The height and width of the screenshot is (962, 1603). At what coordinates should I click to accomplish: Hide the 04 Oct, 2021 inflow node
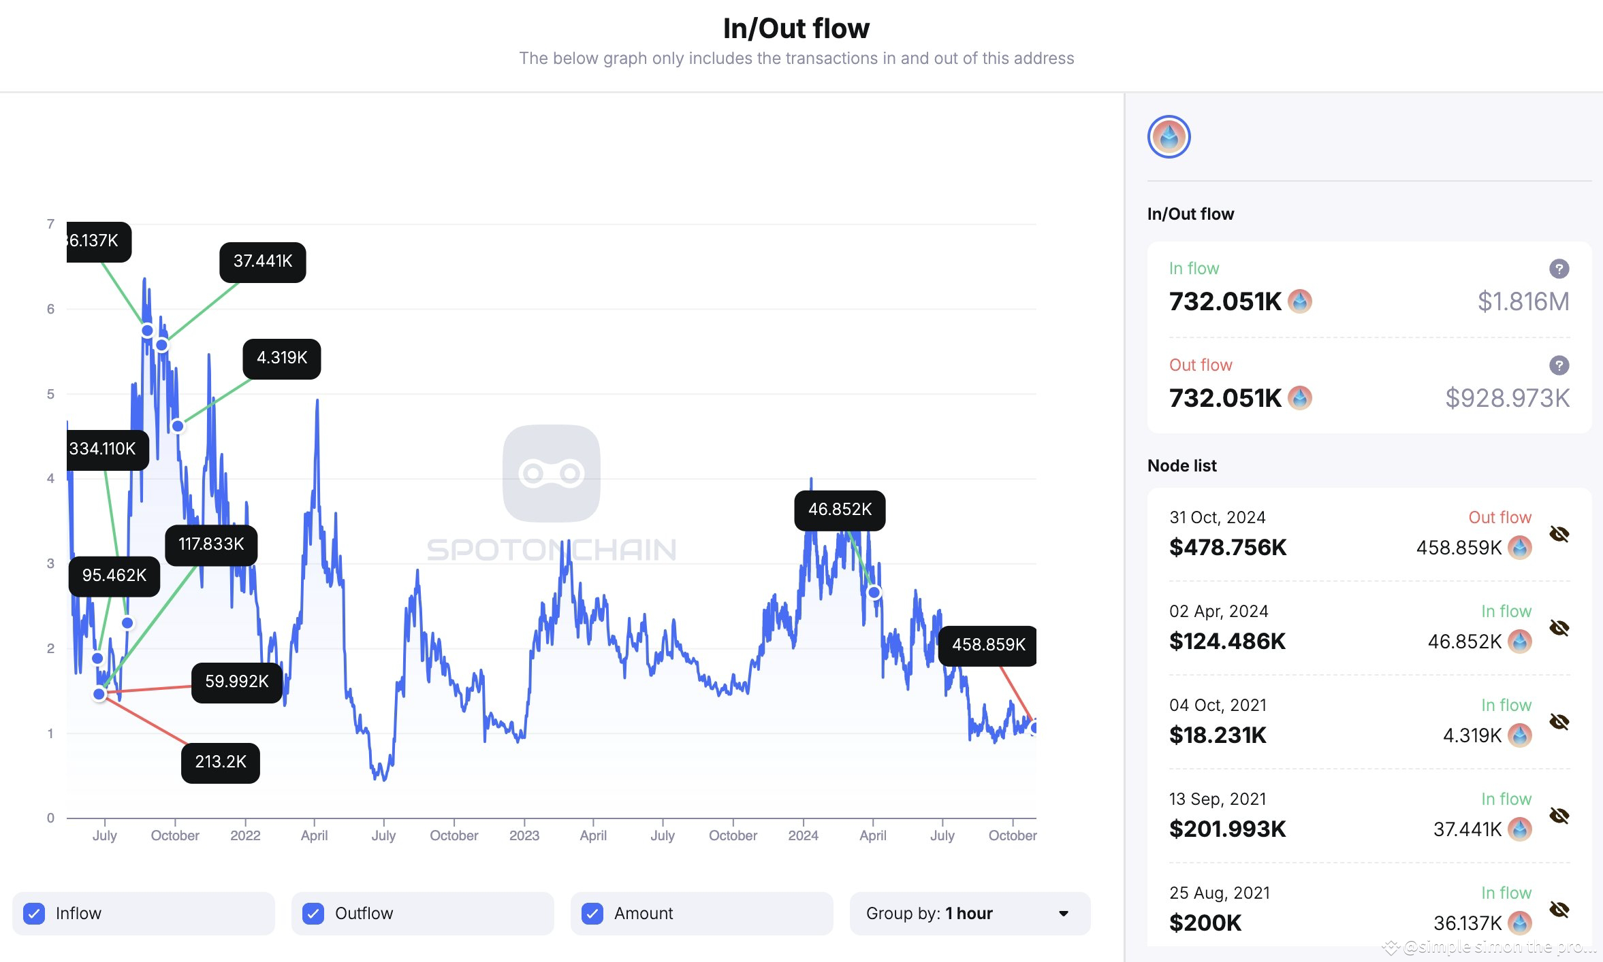coord(1559,722)
